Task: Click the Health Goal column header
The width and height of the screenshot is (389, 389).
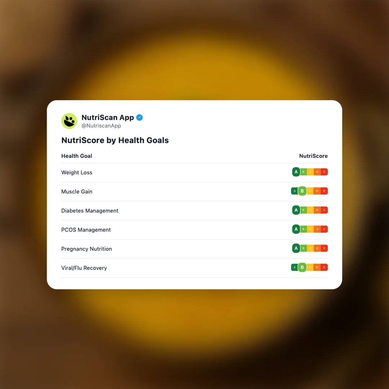Action: (x=77, y=156)
